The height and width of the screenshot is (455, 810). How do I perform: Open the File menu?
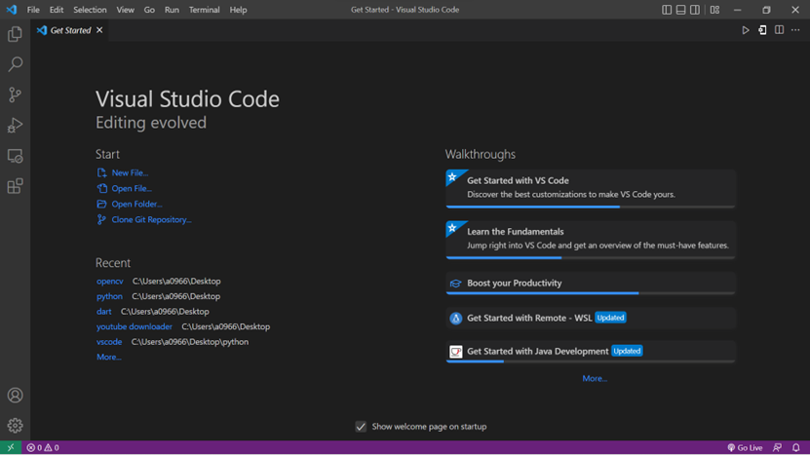tap(33, 10)
